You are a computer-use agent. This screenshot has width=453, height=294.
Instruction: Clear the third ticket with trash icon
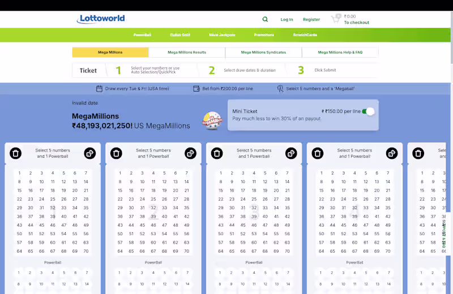coord(217,153)
